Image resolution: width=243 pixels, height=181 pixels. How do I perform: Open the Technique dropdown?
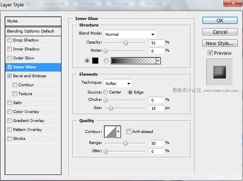tap(118, 83)
